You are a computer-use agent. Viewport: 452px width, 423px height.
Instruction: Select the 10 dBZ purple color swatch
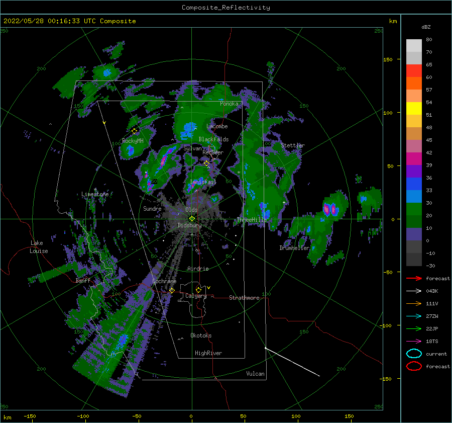(414, 234)
